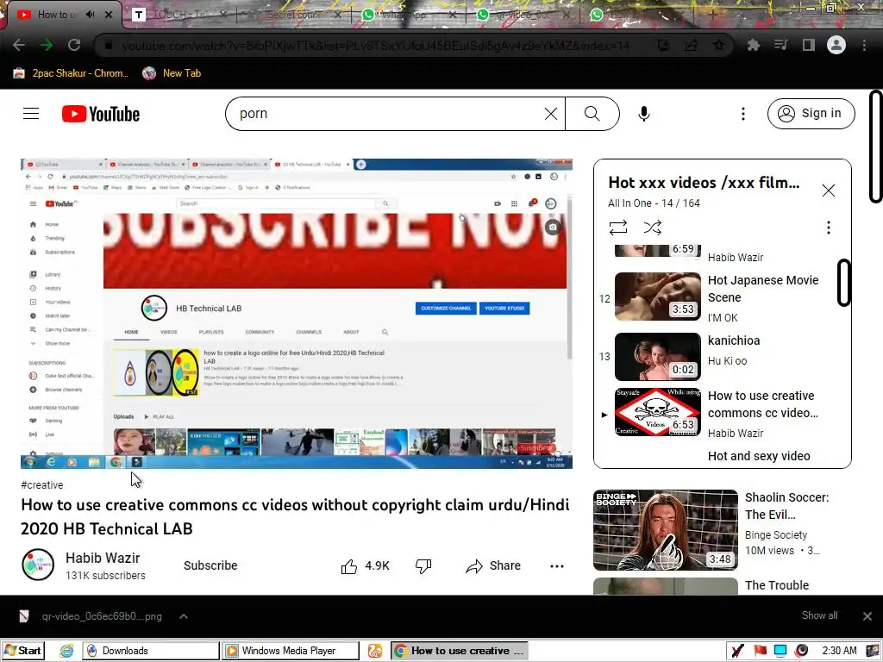
Task: Open a new browser tab with plus
Action: [712, 16]
